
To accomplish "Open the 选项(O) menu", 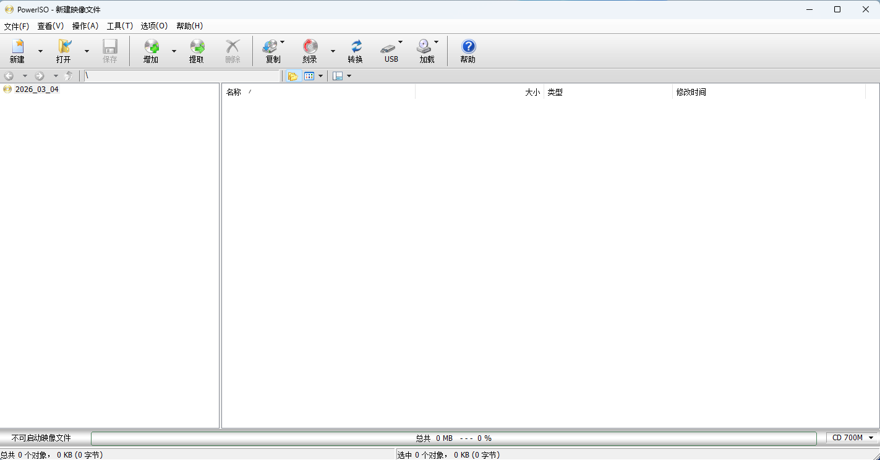I will click(154, 26).
